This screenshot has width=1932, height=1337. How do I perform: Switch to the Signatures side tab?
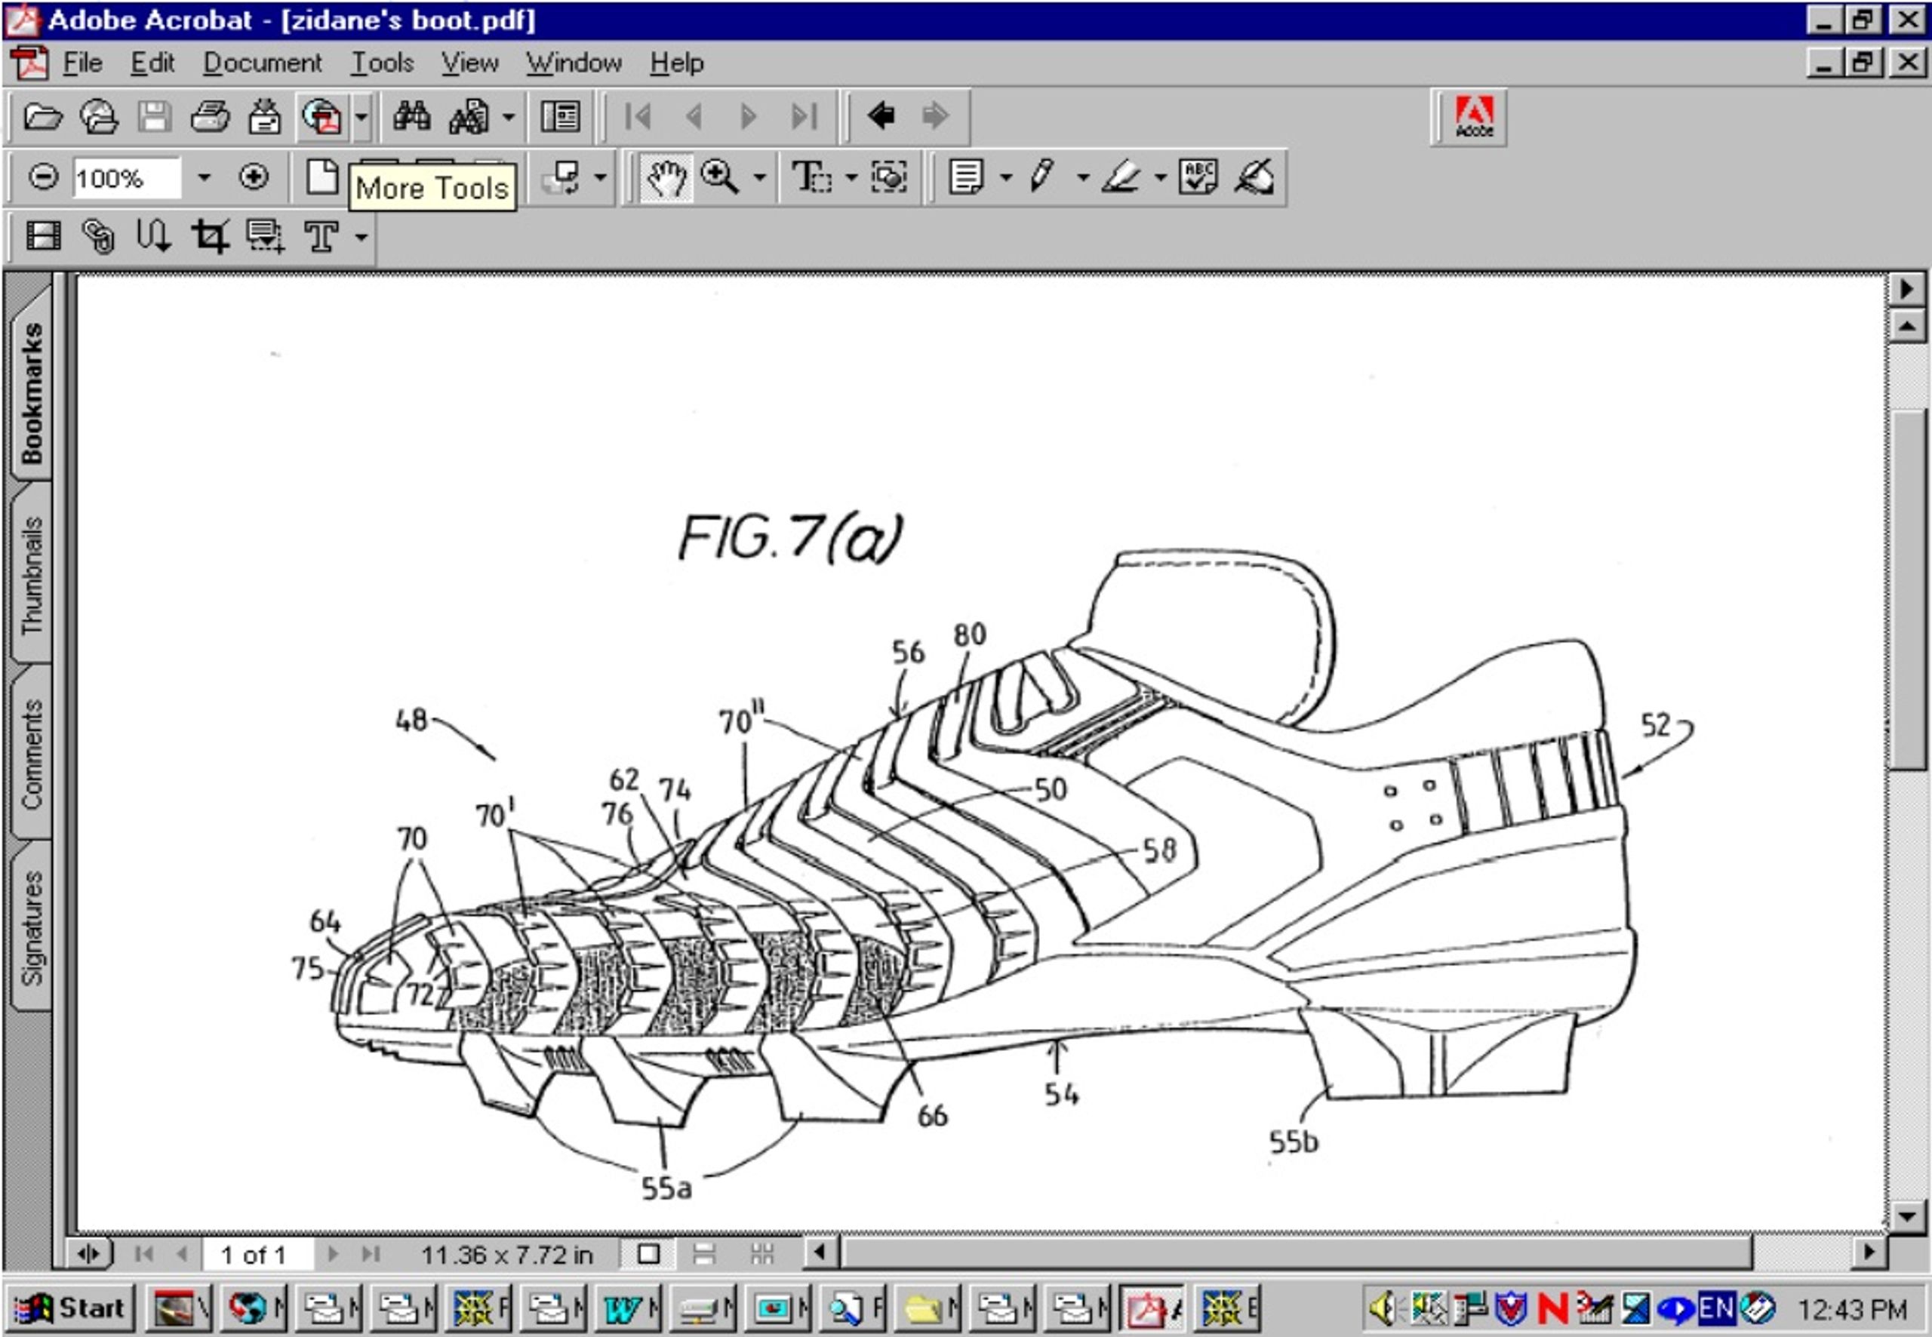pos(31,927)
